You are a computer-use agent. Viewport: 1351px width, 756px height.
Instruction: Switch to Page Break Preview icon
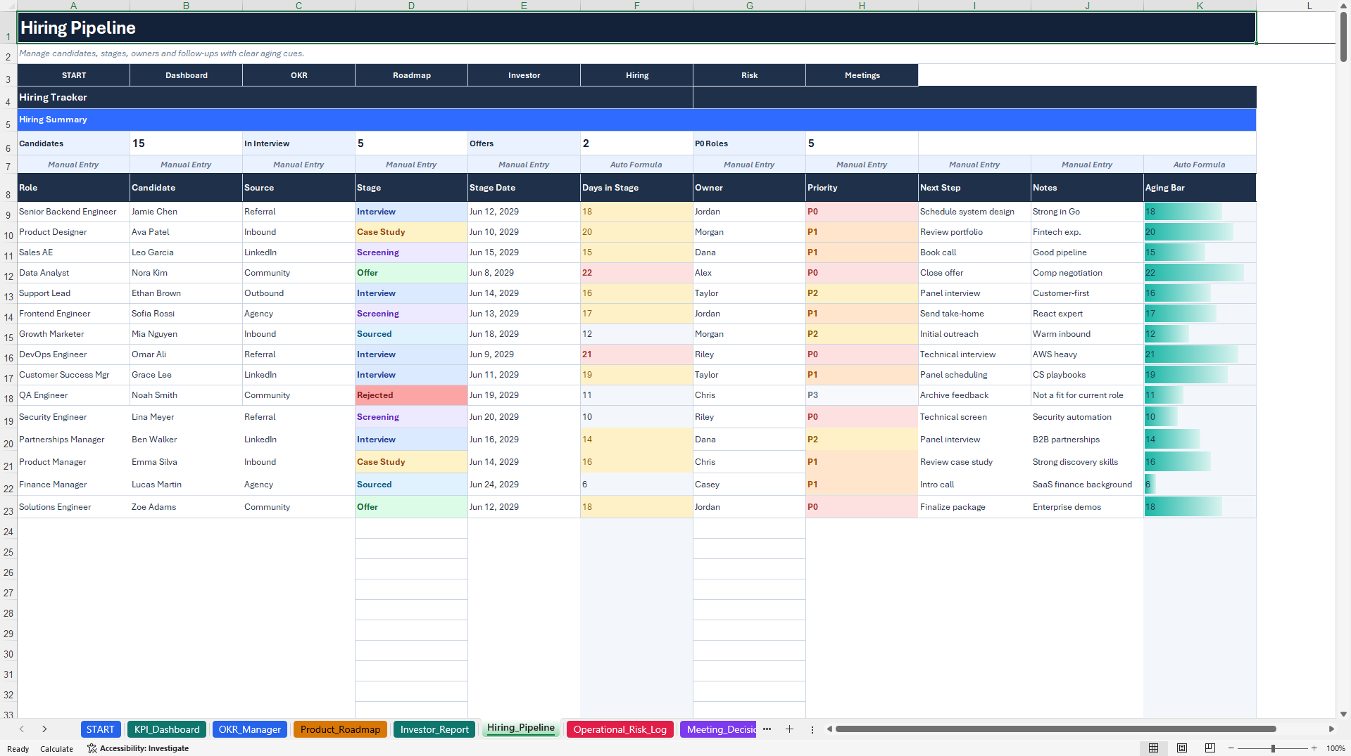(x=1210, y=748)
